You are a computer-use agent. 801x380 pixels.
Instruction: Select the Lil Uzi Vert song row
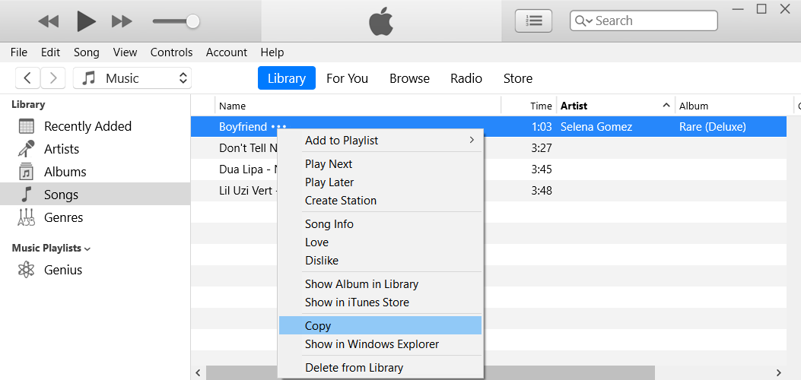[488, 191]
